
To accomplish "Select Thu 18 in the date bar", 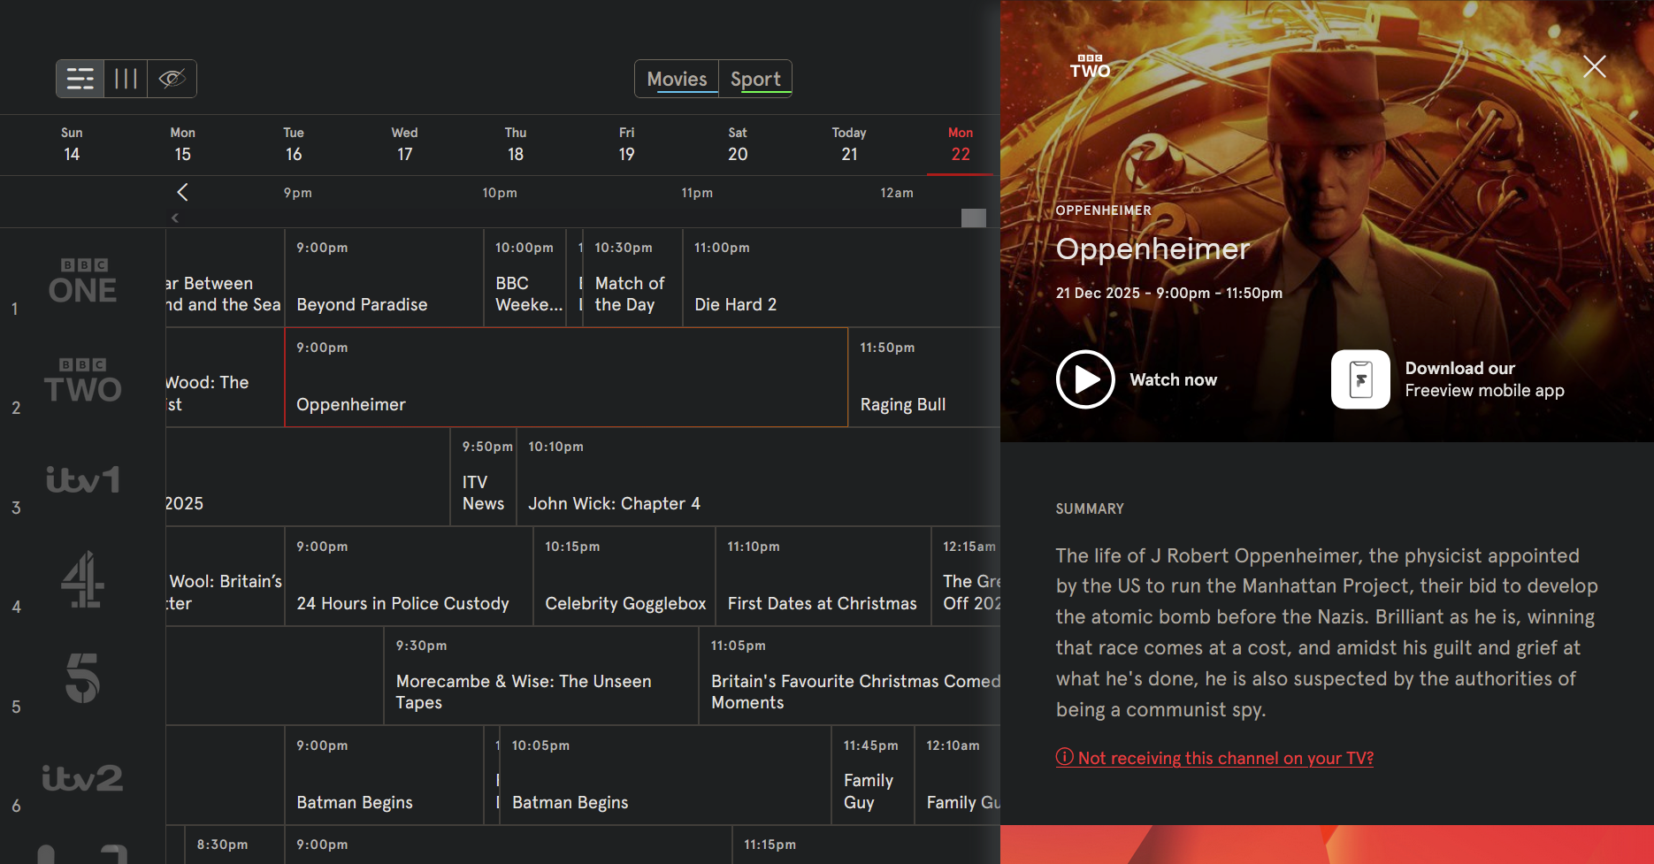I will tap(516, 144).
